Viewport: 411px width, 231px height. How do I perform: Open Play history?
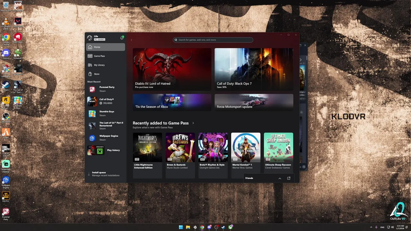[x=106, y=150]
